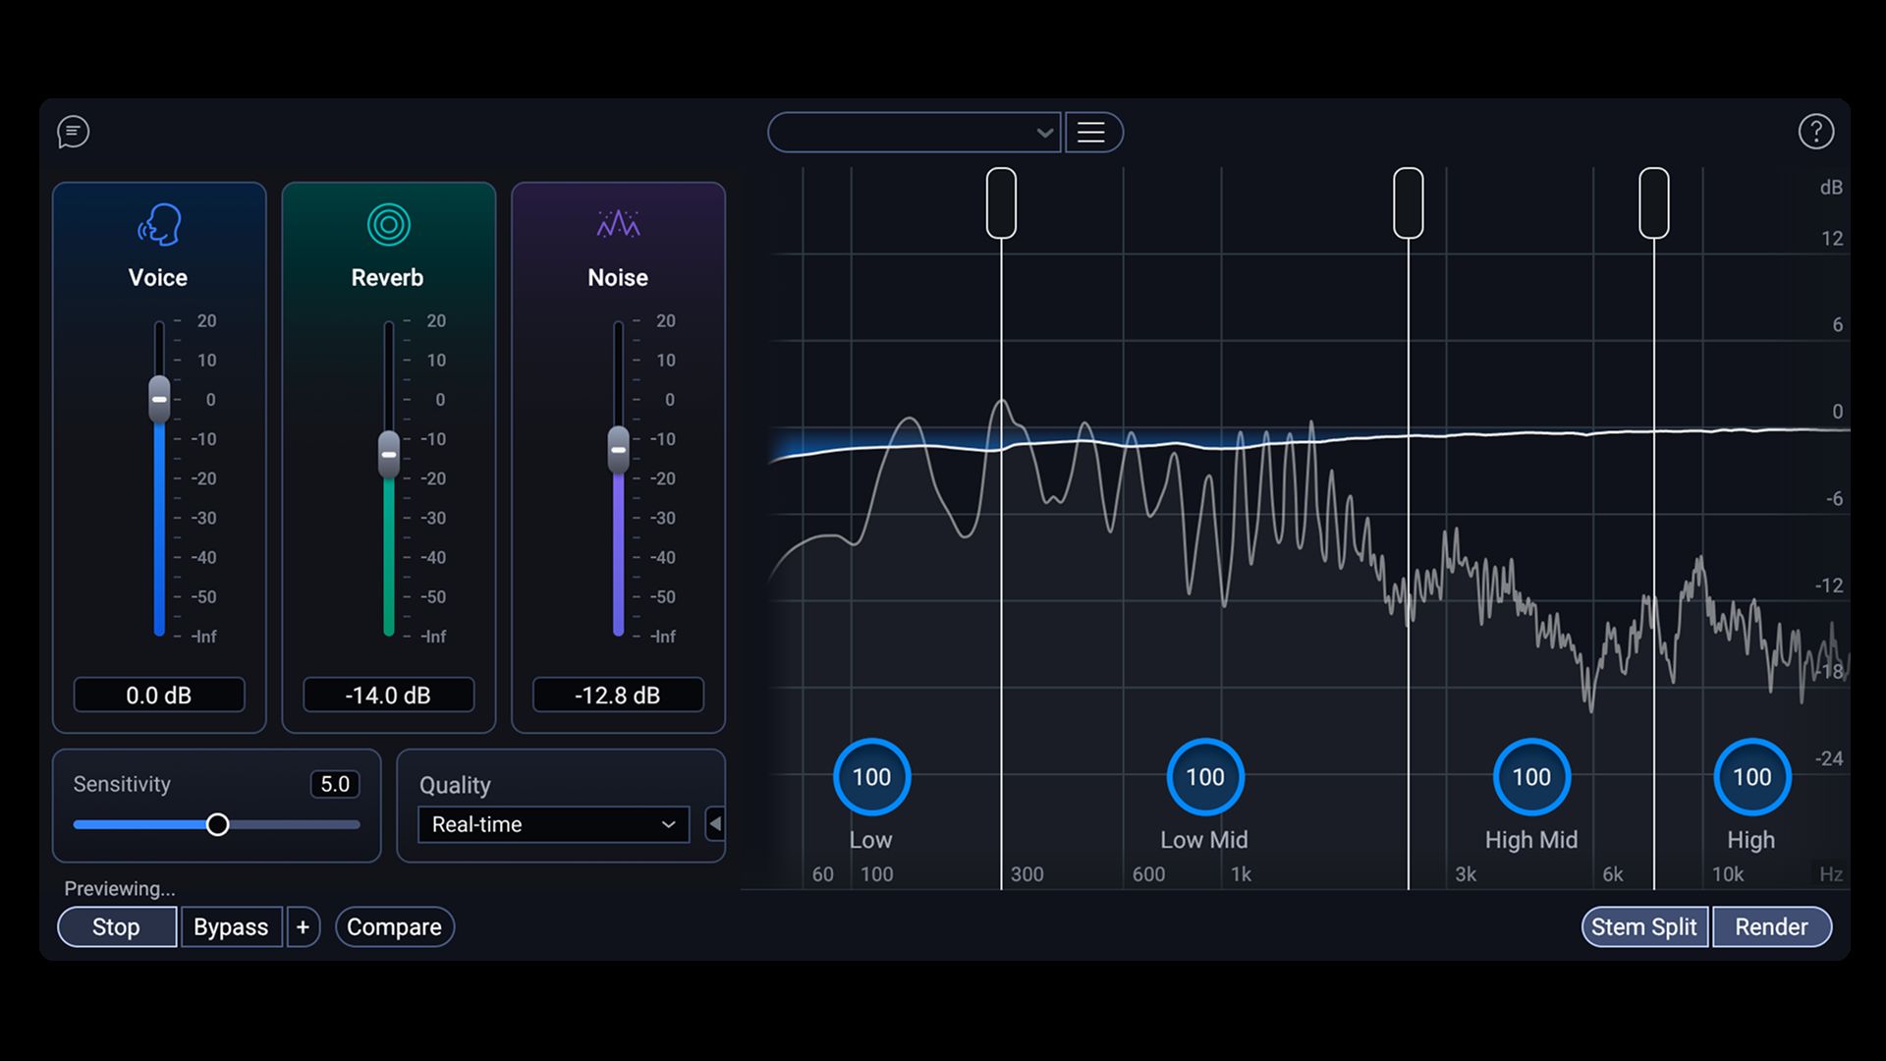Open the Quality Real-time dropdown
1886x1061 pixels.
point(553,824)
